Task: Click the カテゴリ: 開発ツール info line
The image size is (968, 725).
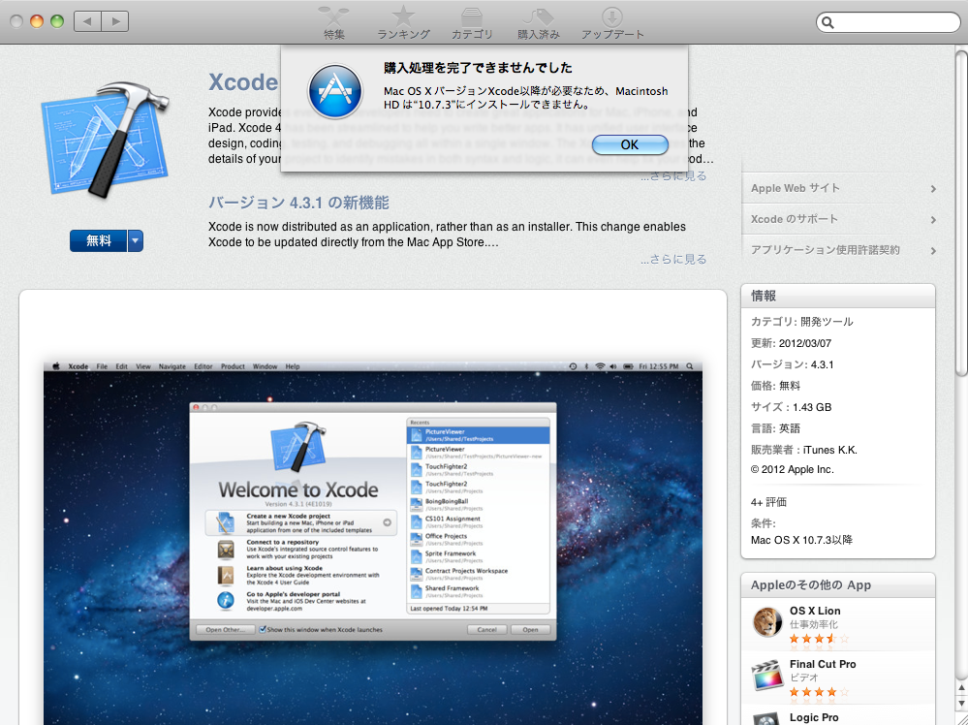Action: [802, 322]
